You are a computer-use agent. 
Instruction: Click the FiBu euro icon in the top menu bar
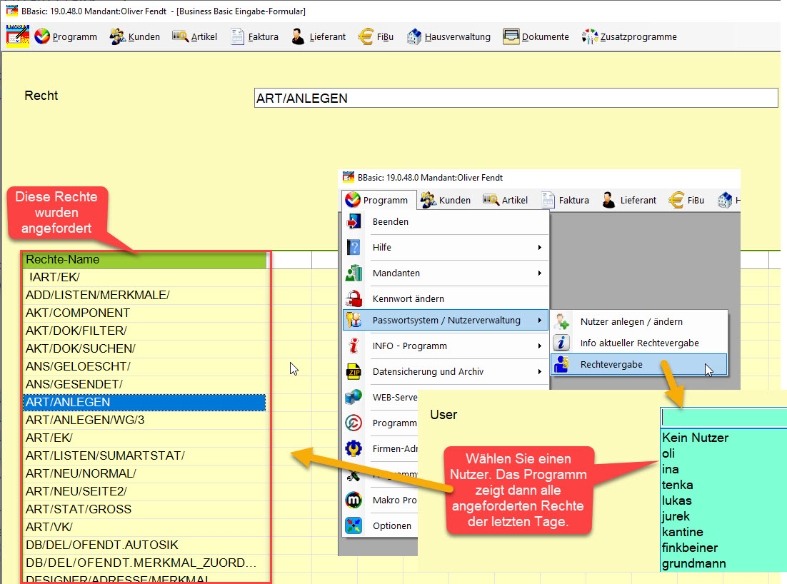366,36
